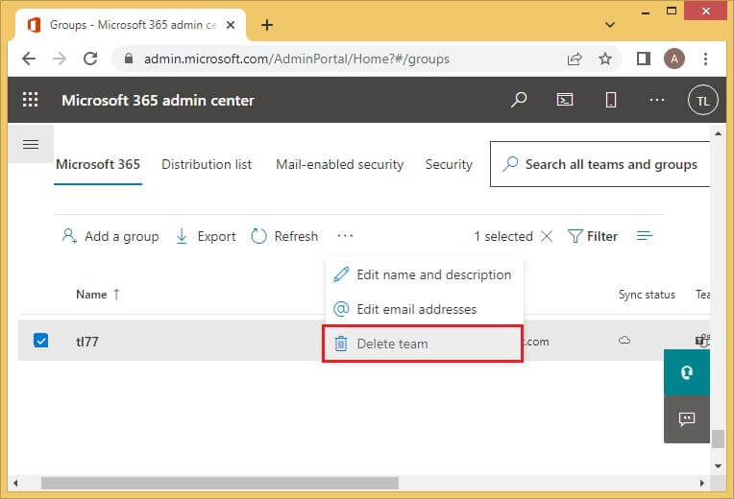Click in the Search all teams and groups box
Screen dimensions: 734x499
tap(600, 164)
